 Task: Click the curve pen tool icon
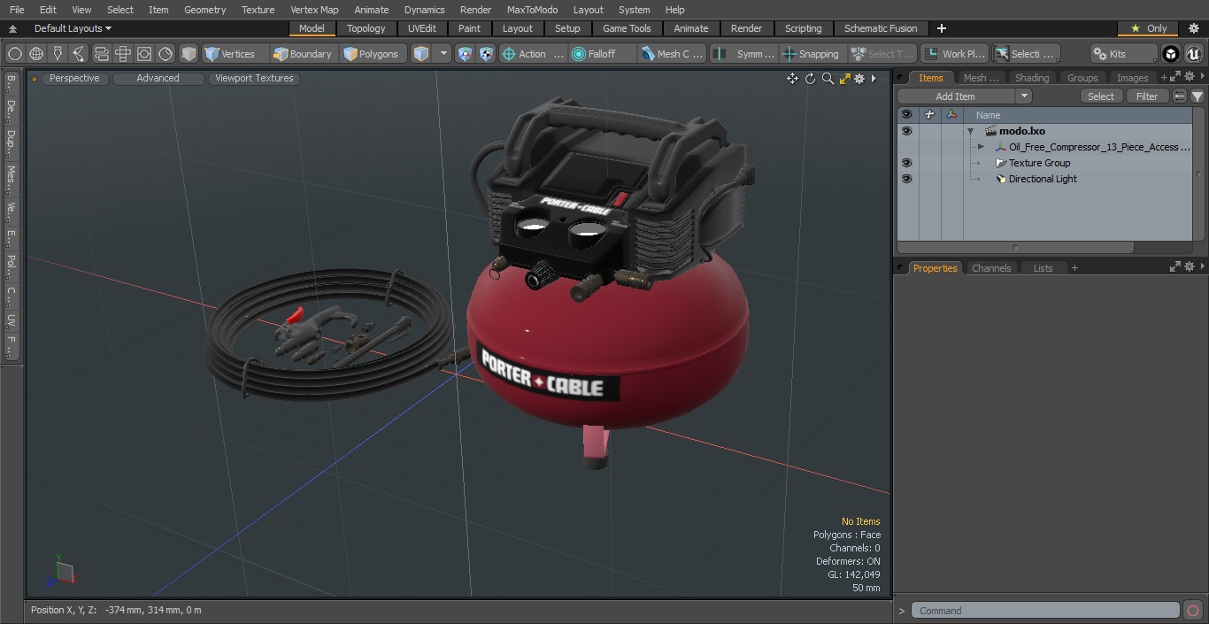tap(79, 54)
